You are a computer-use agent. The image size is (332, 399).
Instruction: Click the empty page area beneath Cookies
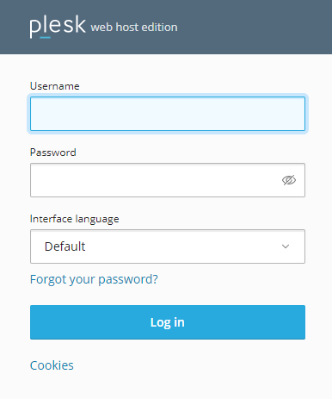pyautogui.click(x=166, y=386)
